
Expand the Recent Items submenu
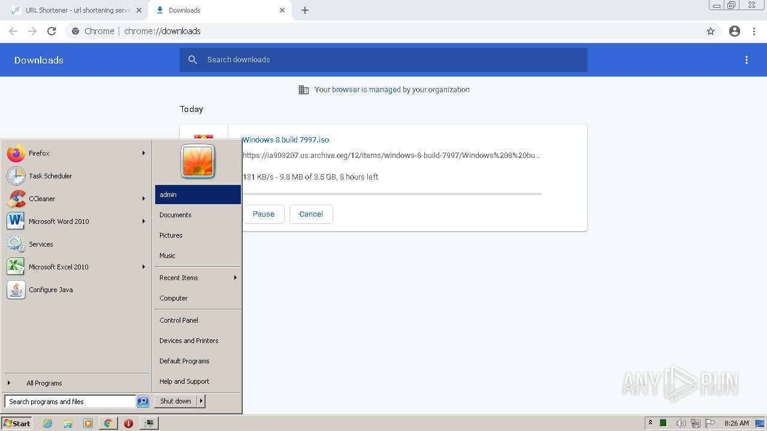[x=198, y=278]
